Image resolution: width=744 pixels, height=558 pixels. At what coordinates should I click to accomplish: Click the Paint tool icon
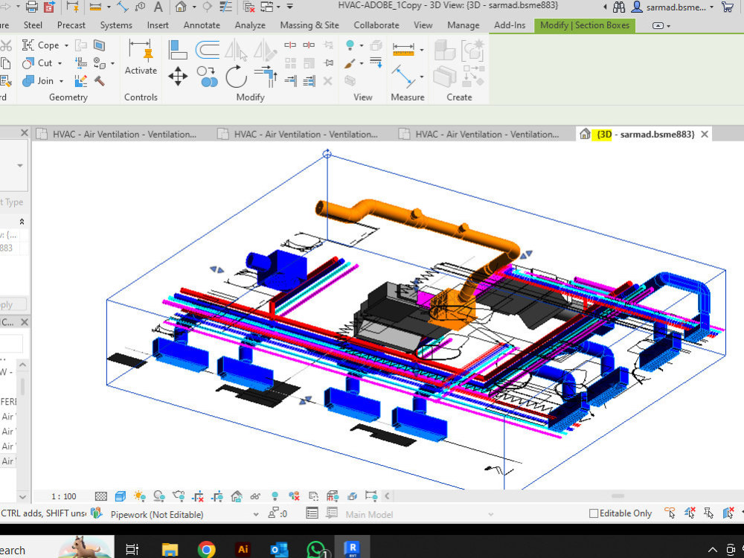[350, 63]
